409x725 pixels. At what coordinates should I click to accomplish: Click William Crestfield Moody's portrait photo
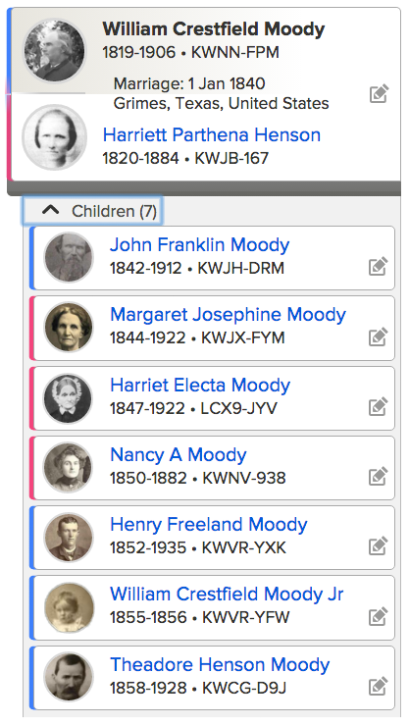55,50
